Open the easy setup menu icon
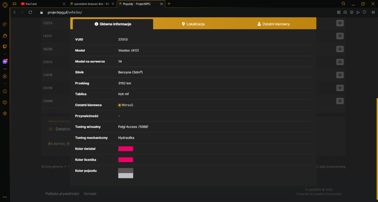Image resolution: width=378 pixels, height=202 pixels. (373, 12)
